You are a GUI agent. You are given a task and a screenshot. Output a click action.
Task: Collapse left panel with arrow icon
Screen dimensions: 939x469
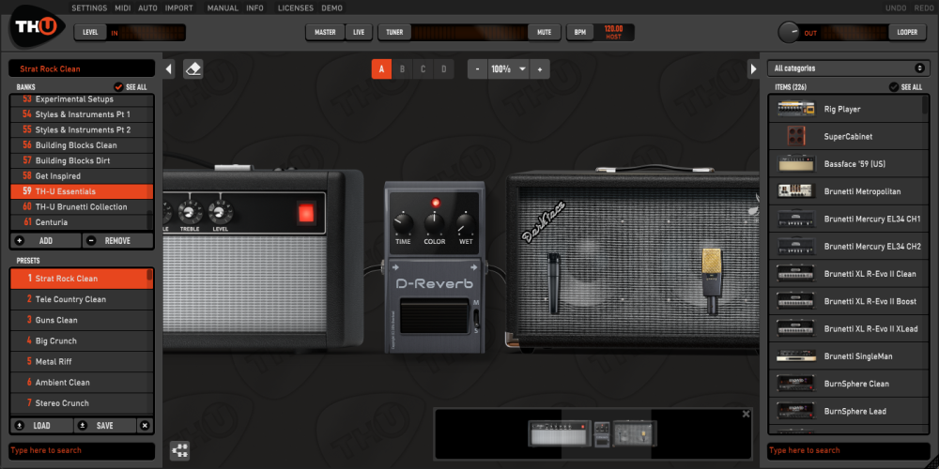click(x=169, y=69)
